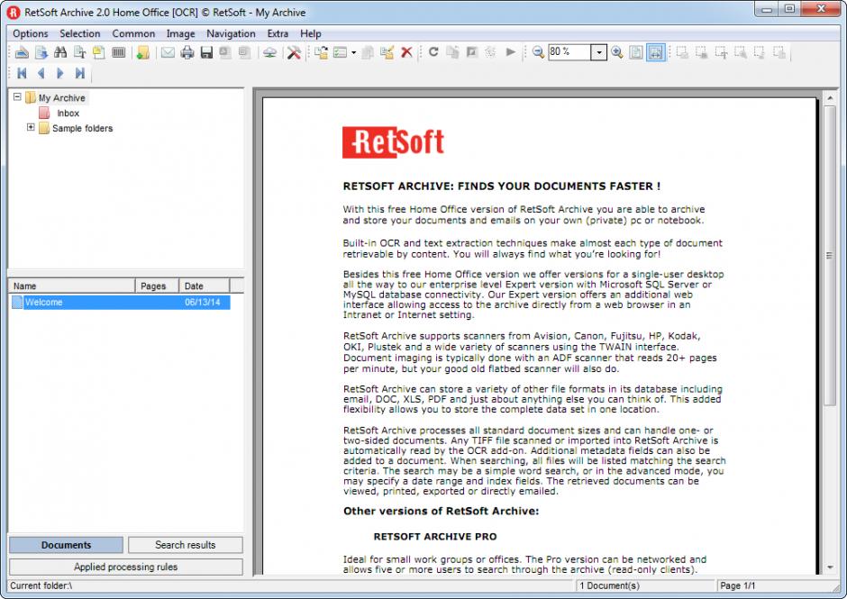Click inside the 80 % zoom field
This screenshot has width=847, height=599.
[569, 52]
